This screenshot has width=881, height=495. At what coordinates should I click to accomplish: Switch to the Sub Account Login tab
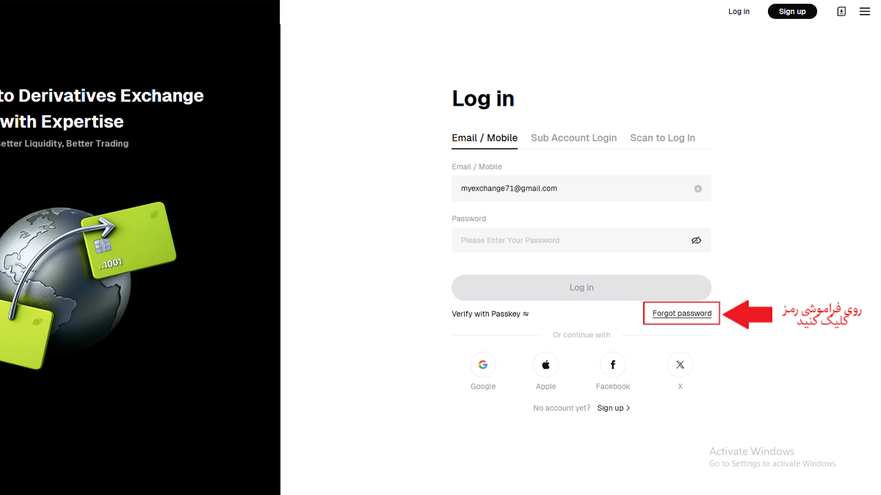point(573,138)
